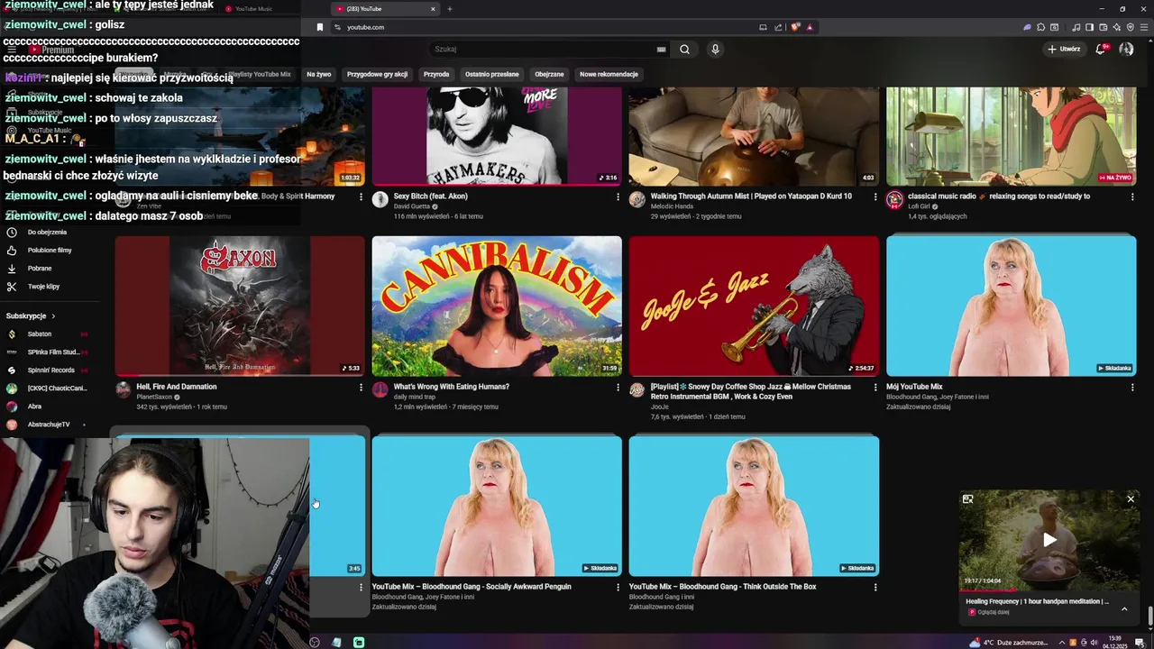Screen dimensions: 1154x649
Task: Open Think Outside The Box mix options
Action: coord(875,587)
